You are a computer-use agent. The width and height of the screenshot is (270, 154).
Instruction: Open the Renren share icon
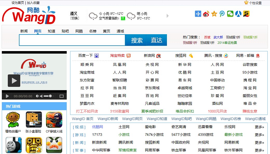click(238, 14)
